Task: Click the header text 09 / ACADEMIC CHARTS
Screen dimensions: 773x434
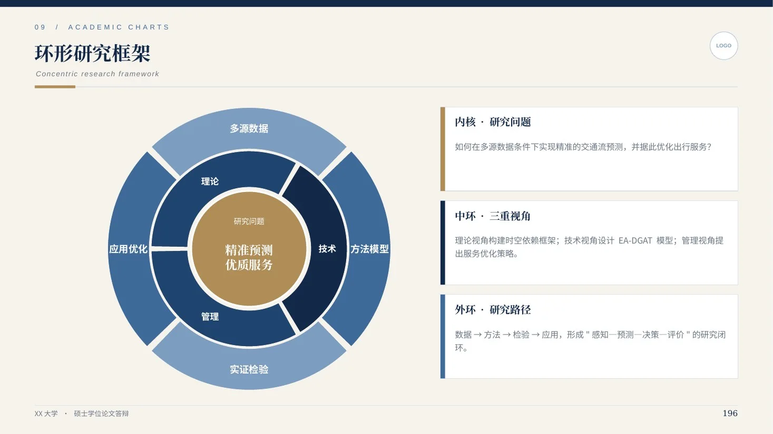Action: pyautogui.click(x=102, y=27)
